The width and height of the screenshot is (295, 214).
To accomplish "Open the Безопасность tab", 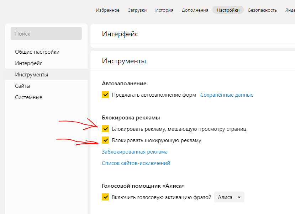I will pos(263,10).
